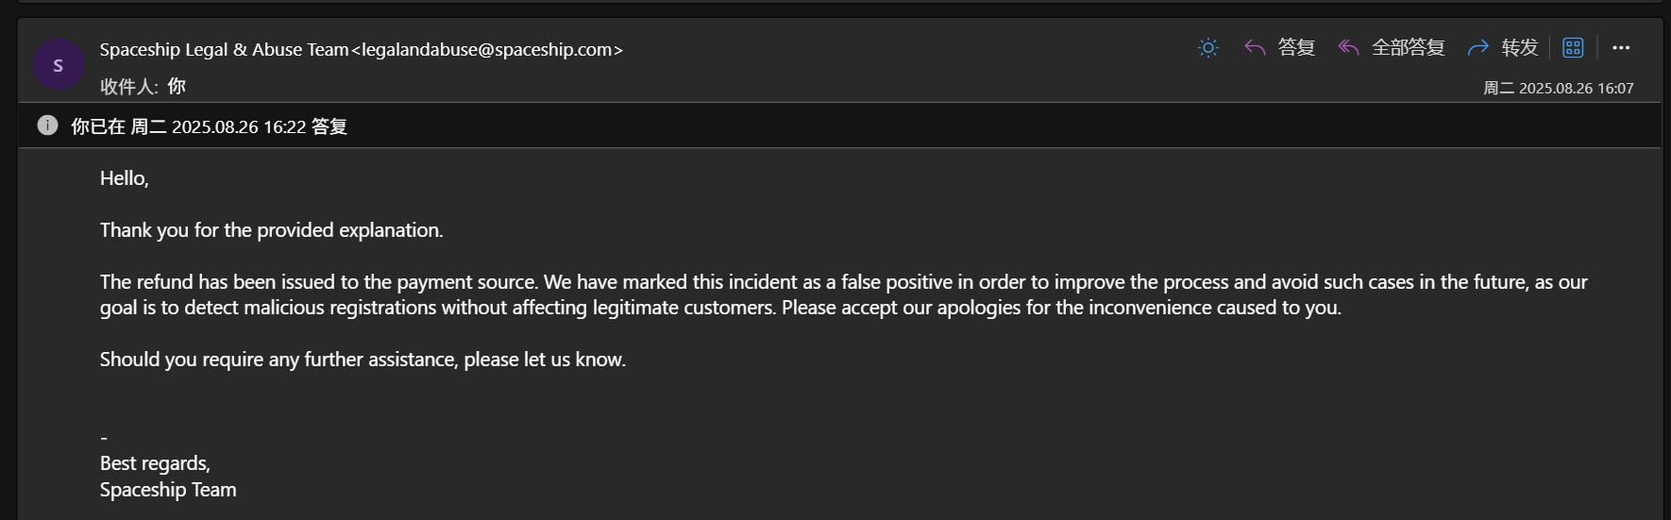The image size is (1671, 520).
Task: Click the legalandabuse@spaceship.com email address
Action: click(x=487, y=50)
